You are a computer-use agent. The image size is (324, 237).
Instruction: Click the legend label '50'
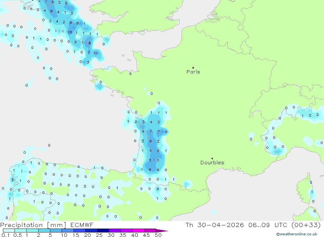click(158, 235)
